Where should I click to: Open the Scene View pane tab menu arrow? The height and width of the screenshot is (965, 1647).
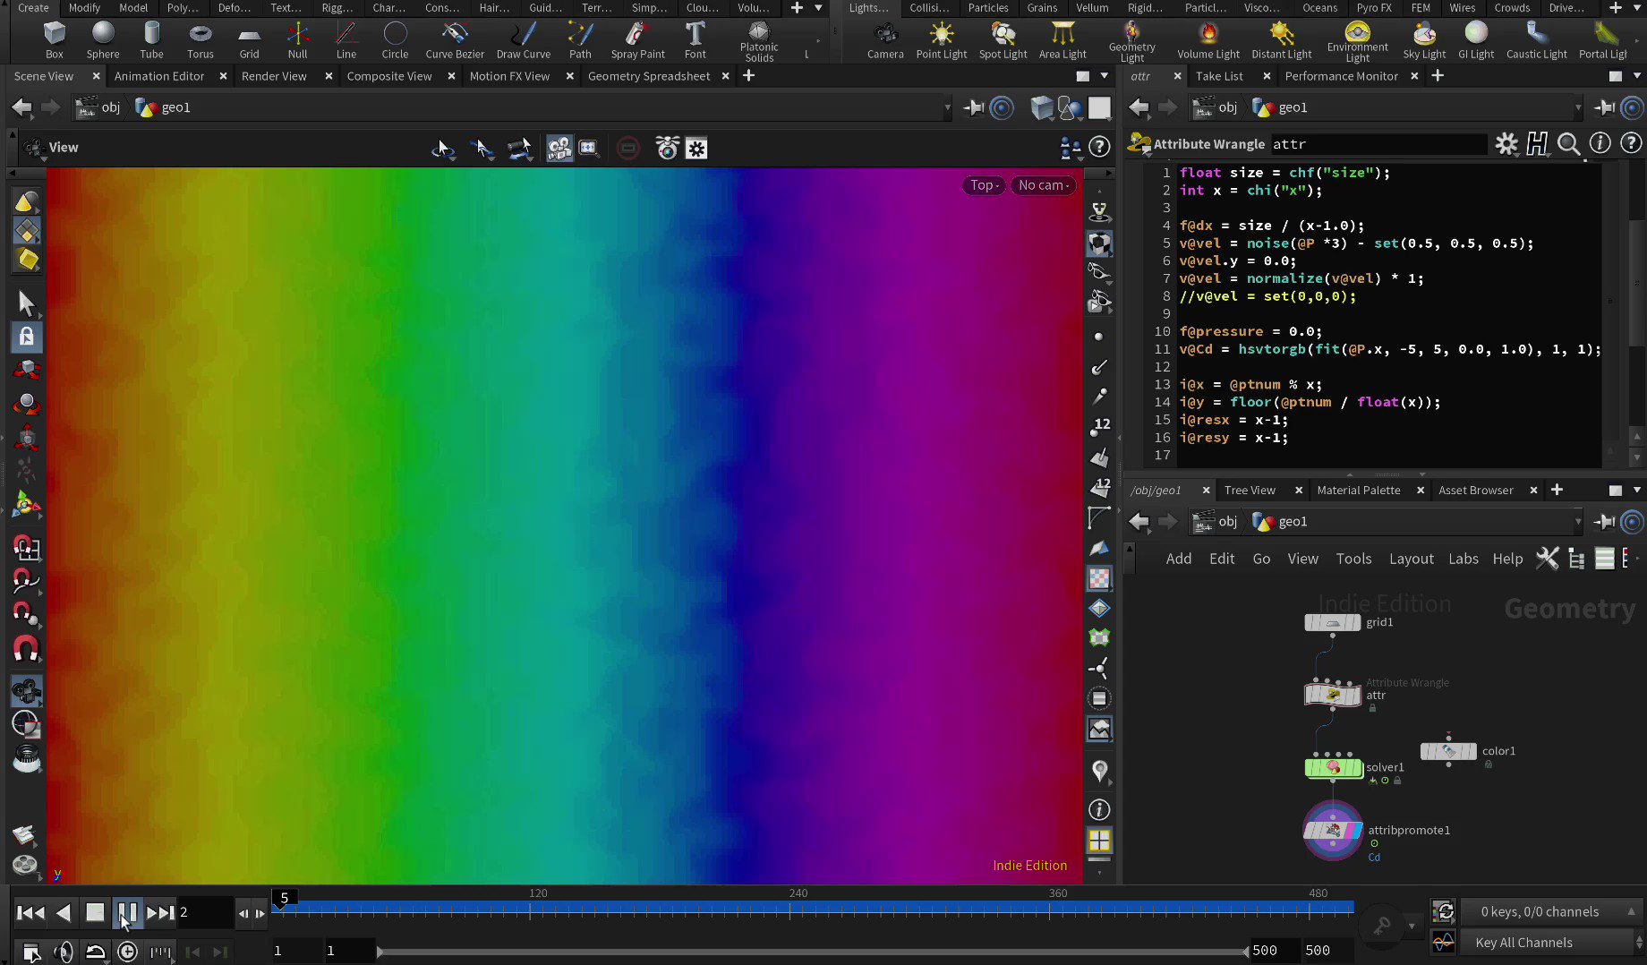click(1104, 76)
